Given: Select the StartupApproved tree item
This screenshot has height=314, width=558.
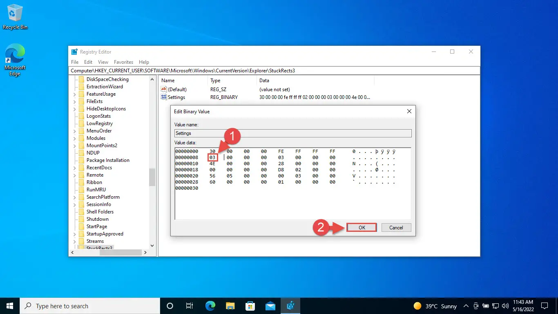Looking at the screenshot, I should 105,234.
